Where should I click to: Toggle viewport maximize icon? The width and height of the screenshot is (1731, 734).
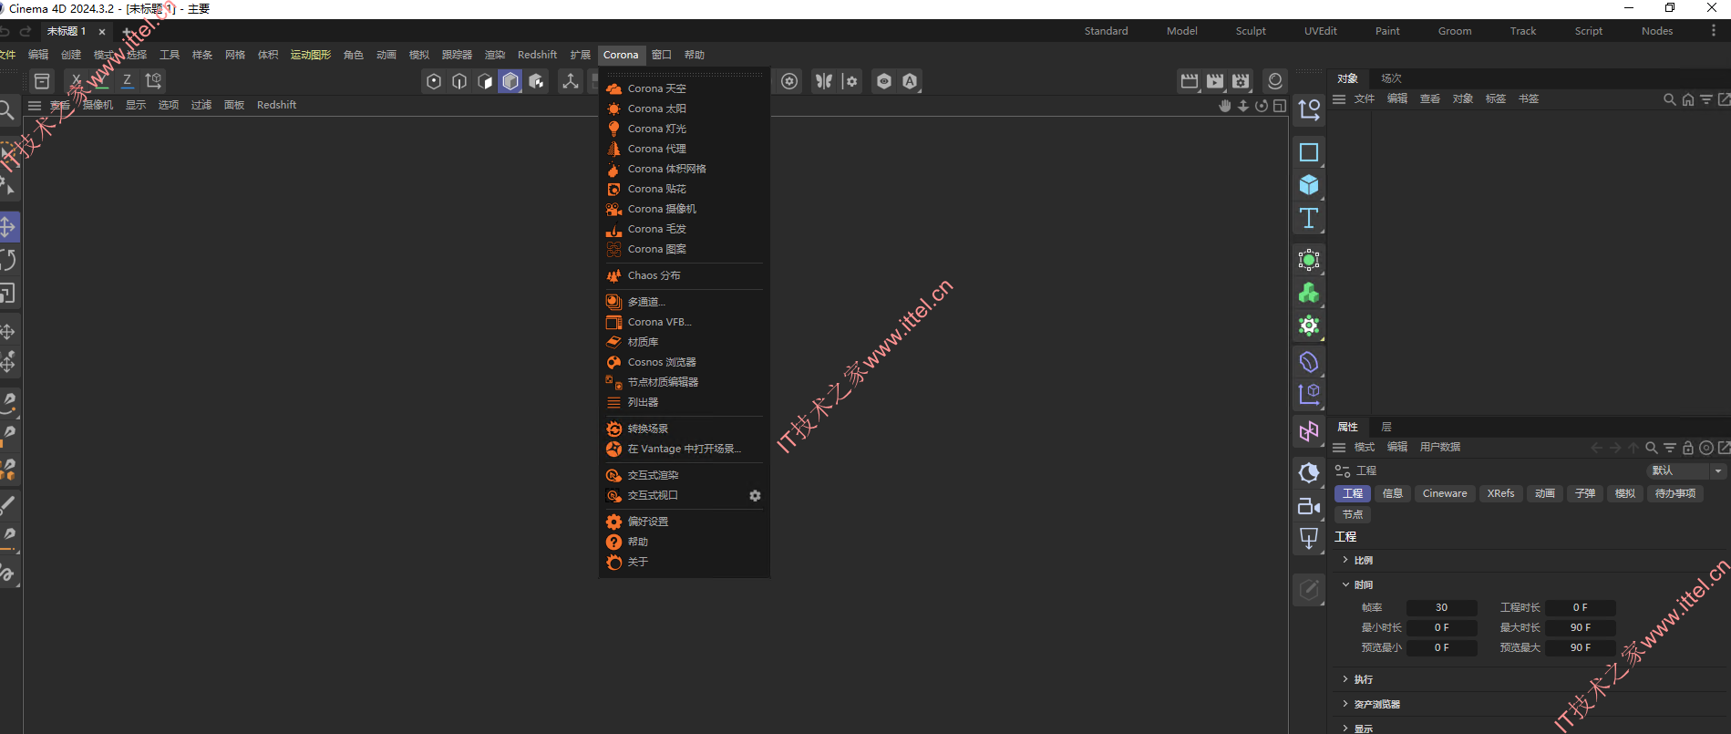pos(1280,106)
